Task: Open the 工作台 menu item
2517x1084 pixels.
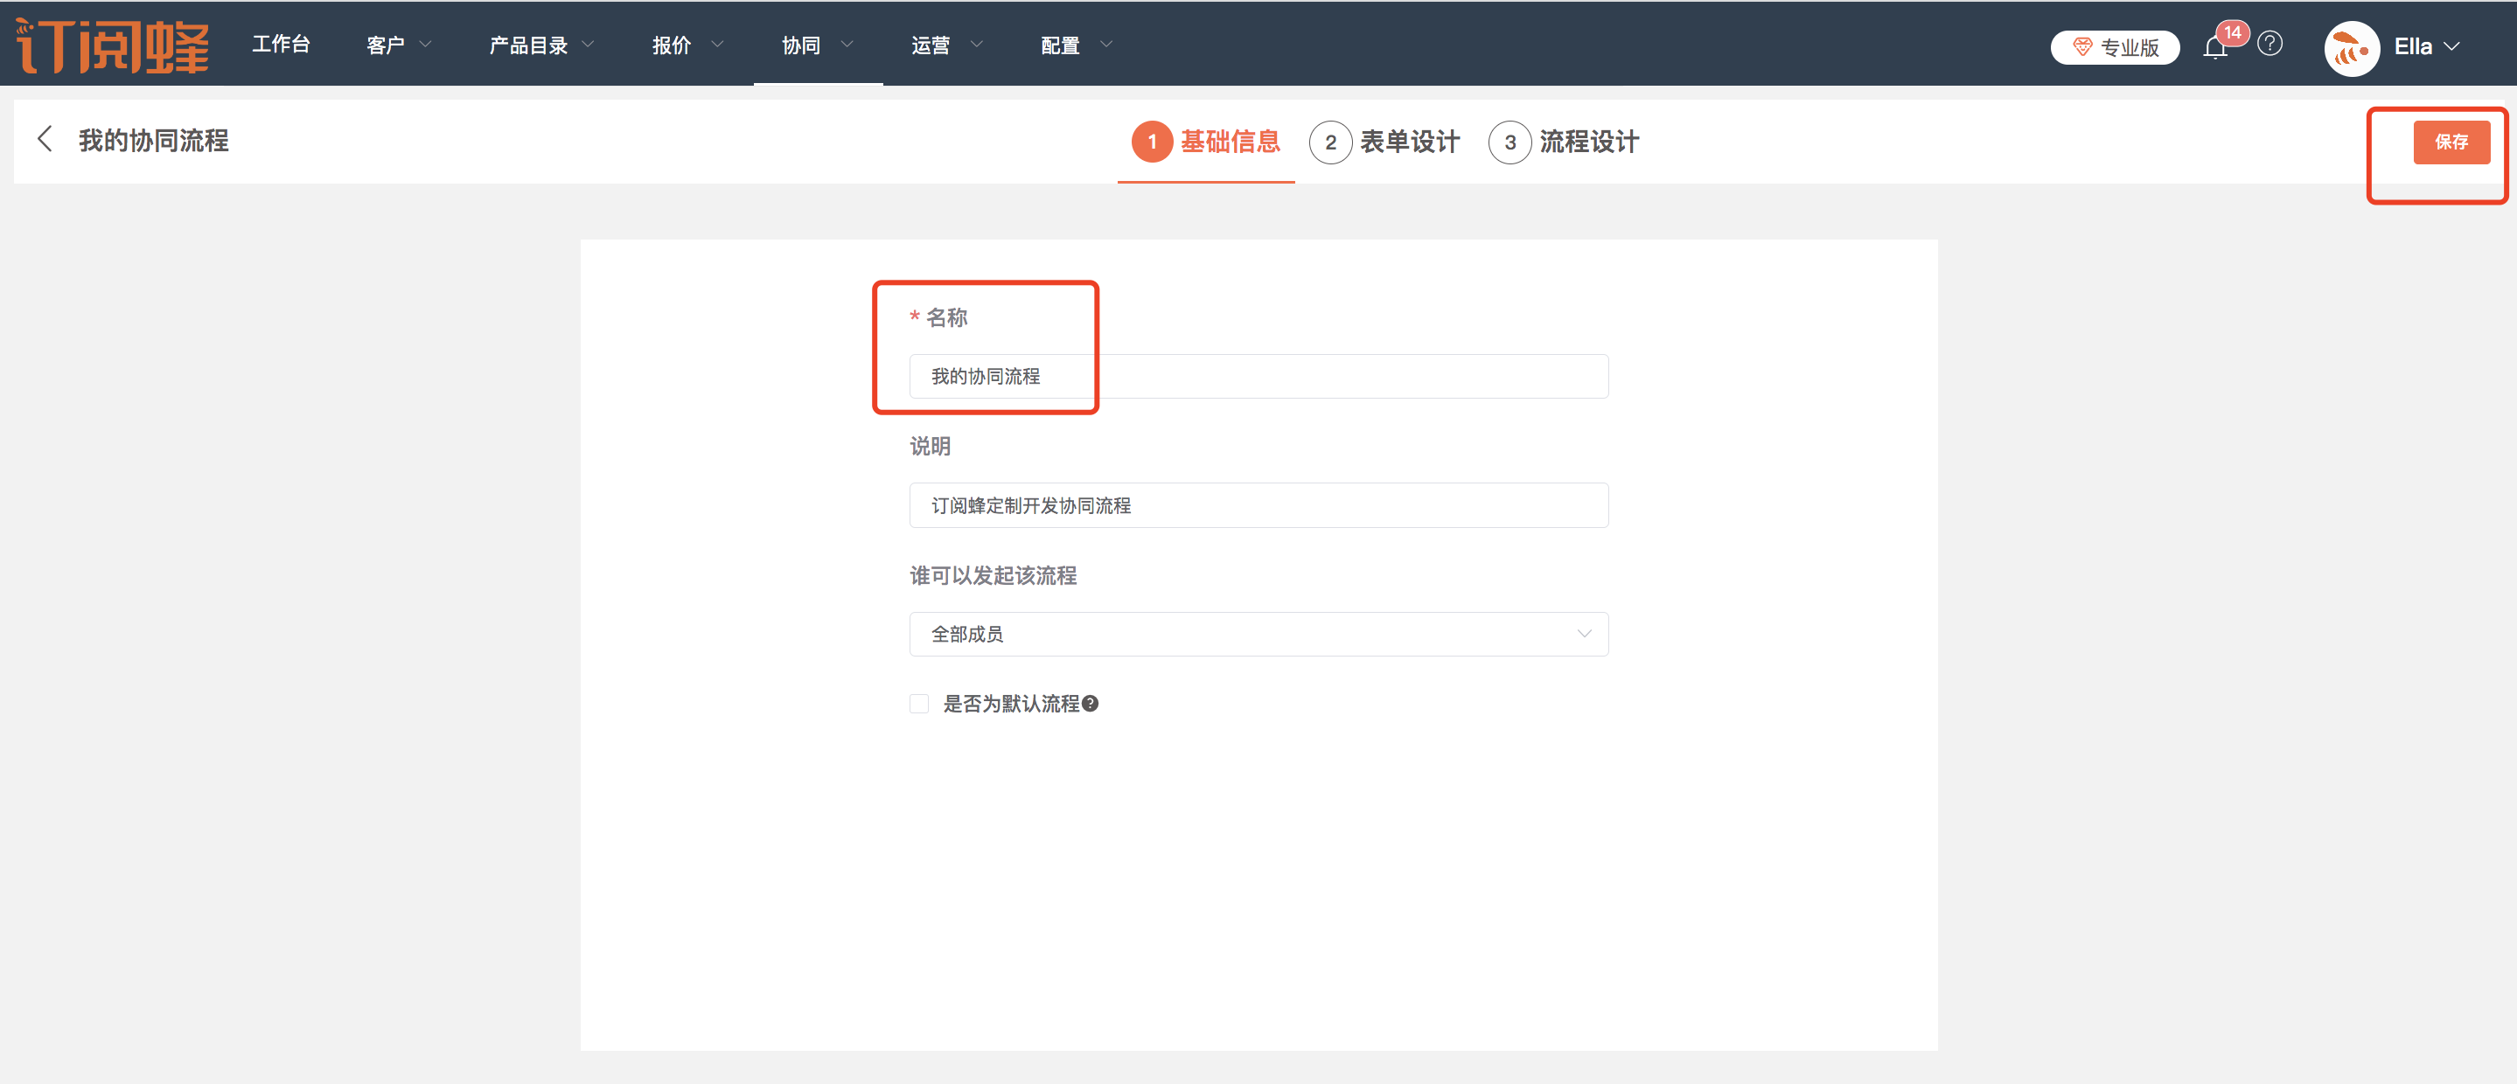Action: click(282, 45)
